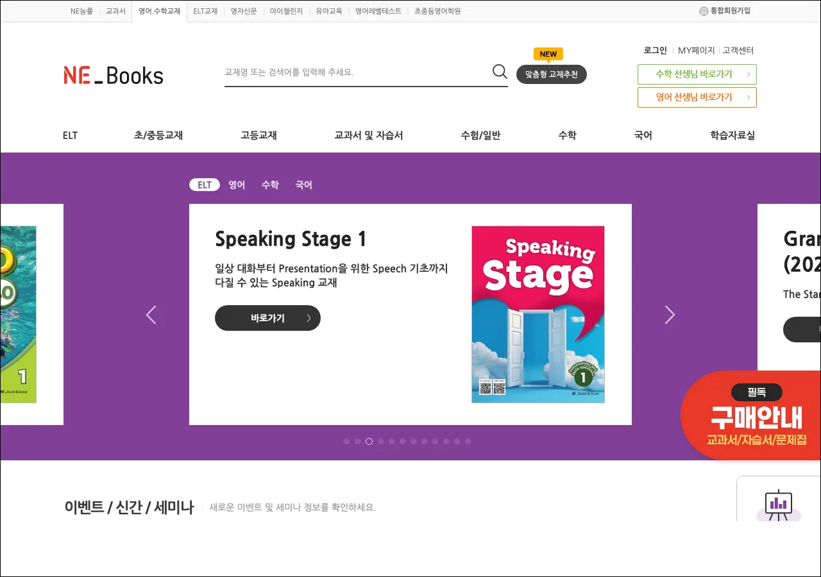The image size is (821, 577).
Task: Click the search magnifier icon
Action: (500, 71)
